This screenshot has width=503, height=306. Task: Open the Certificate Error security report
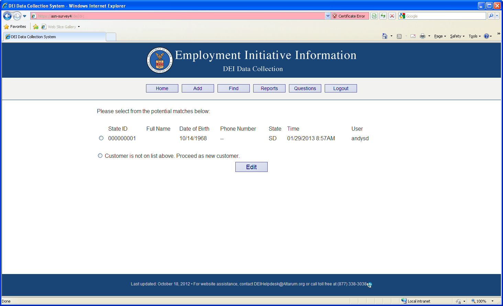coord(350,16)
